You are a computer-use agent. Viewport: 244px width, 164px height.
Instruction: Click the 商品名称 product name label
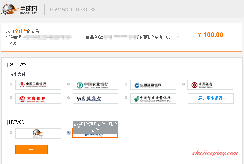click(94, 37)
